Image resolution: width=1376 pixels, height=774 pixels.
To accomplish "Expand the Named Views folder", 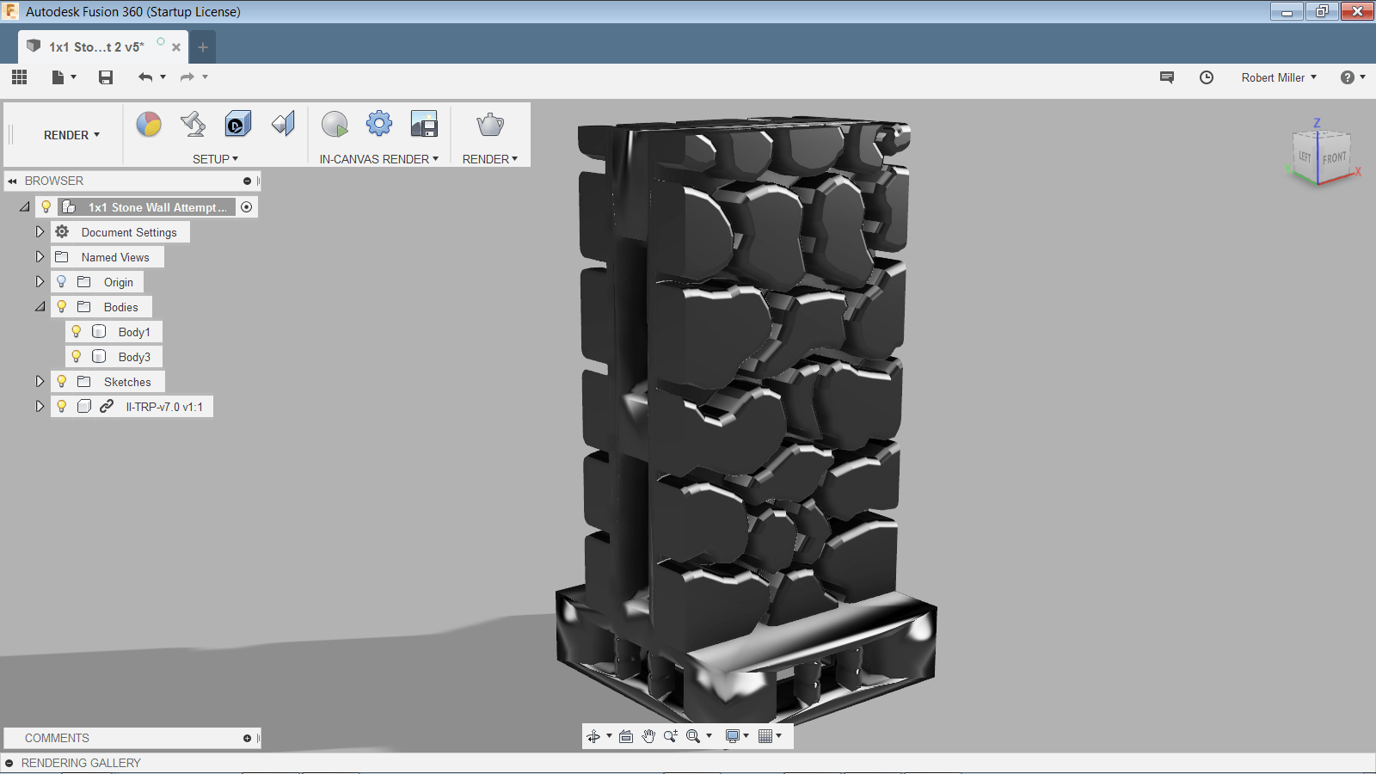I will click(40, 257).
